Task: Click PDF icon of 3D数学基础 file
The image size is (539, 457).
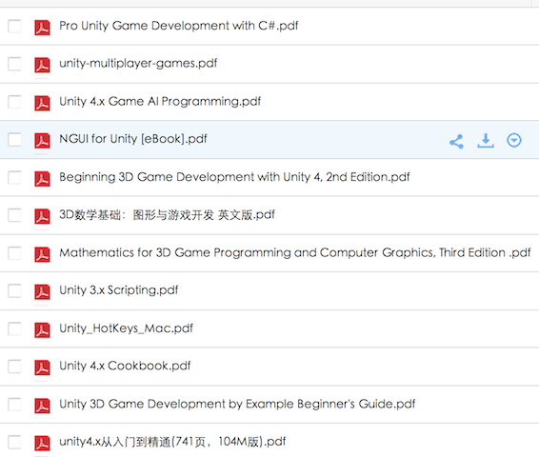Action: click(42, 216)
